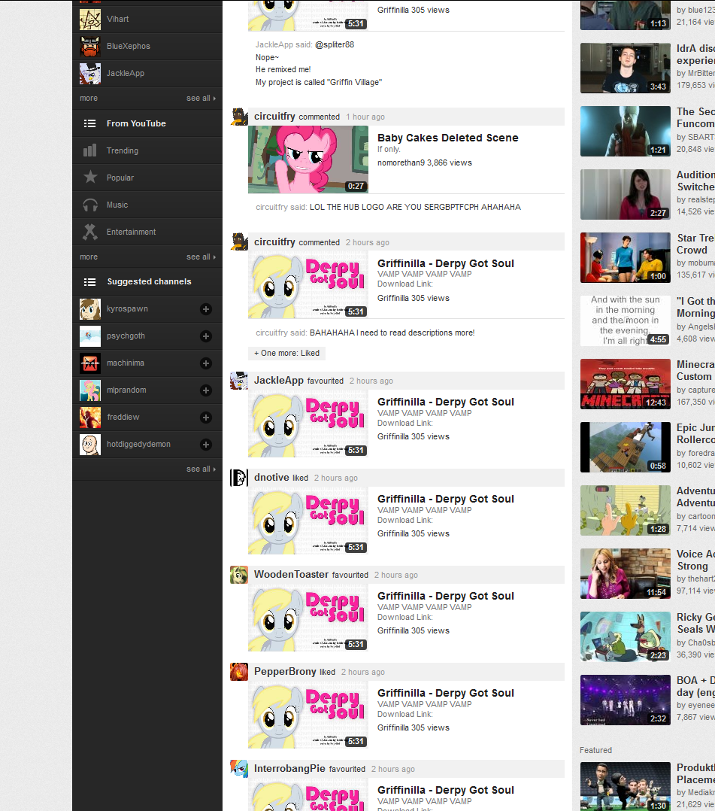Play Derpy Got Soul thumbnail favourited by JackleApp
Screen dimensions: 715x811
[308, 424]
